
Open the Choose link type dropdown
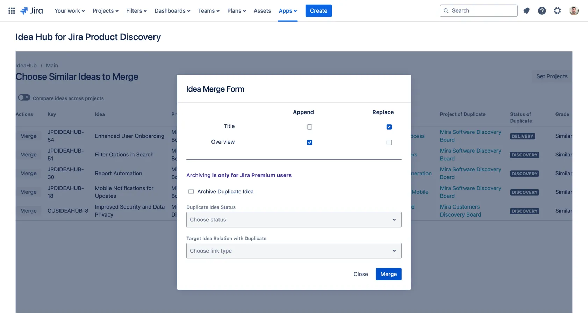click(x=294, y=251)
